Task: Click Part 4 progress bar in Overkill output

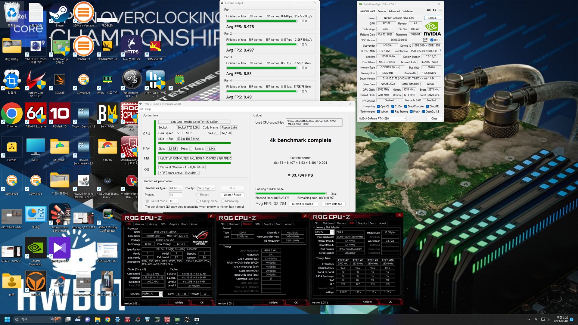Action: pos(262,91)
